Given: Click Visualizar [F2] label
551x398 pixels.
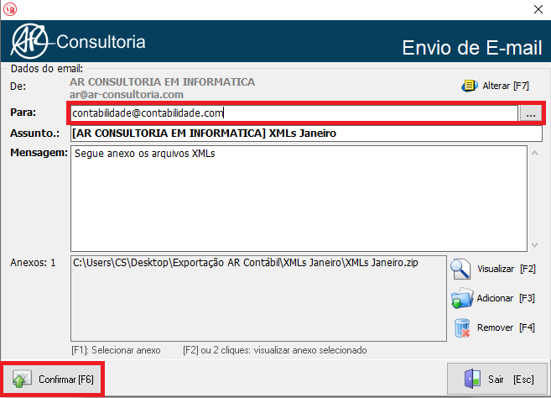Looking at the screenshot, I should (506, 269).
